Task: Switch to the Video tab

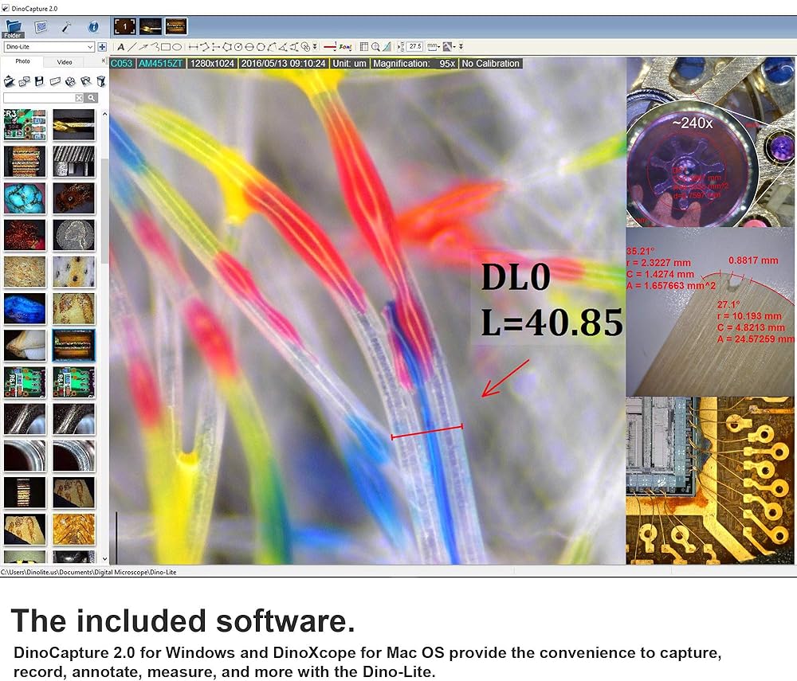Action: [65, 61]
